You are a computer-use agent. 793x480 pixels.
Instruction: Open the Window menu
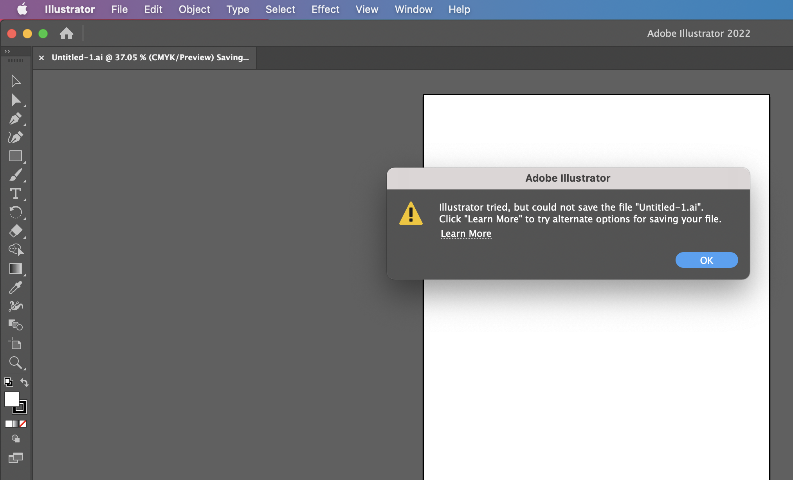pos(413,9)
